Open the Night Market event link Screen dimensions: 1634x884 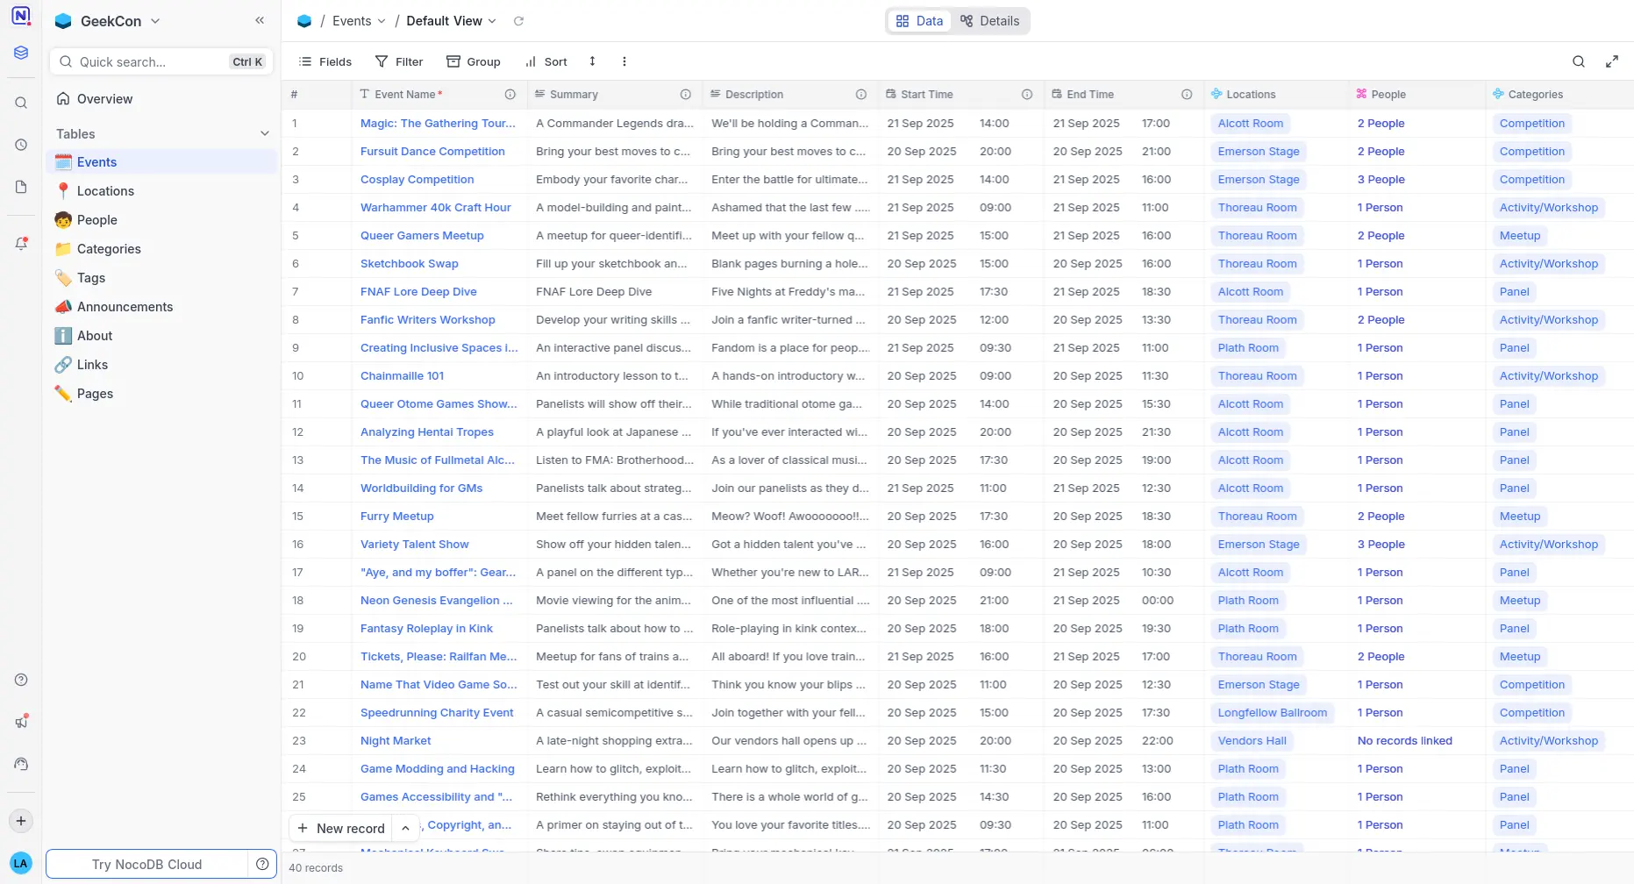pyautogui.click(x=396, y=741)
